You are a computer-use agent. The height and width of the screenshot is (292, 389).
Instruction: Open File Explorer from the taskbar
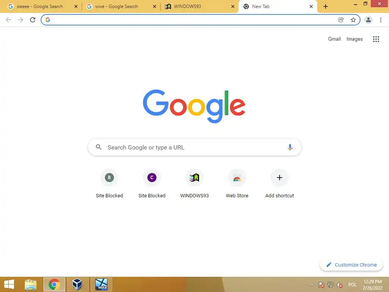[30, 284]
